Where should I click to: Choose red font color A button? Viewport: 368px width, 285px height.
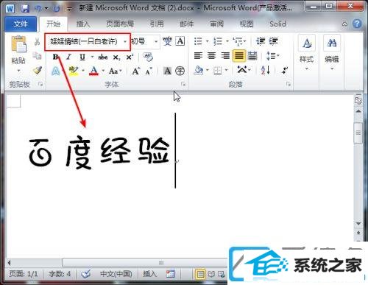click(x=93, y=71)
